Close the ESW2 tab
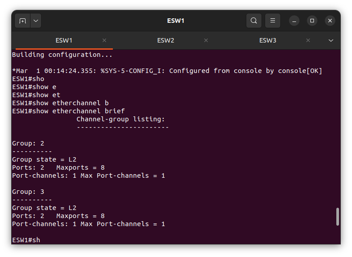Viewport: 352px width, 257px height. click(206, 40)
